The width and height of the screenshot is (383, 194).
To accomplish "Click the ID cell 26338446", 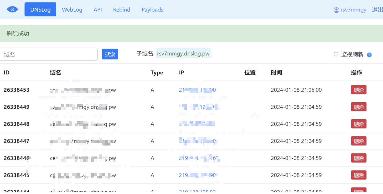I will pyautogui.click(x=17, y=158).
